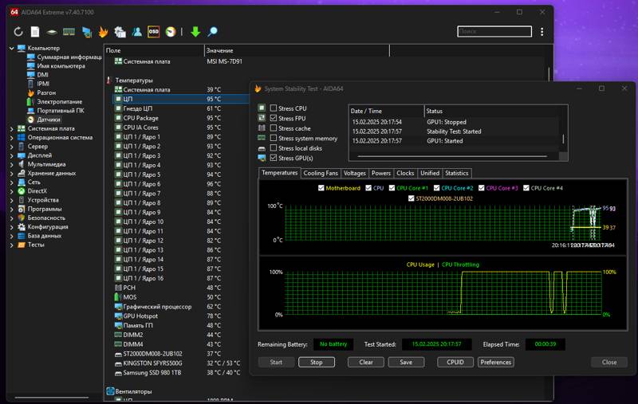Screen dimensions: 638x404
Task: Select Электропитание in the sidebar tree
Action: [58, 101]
